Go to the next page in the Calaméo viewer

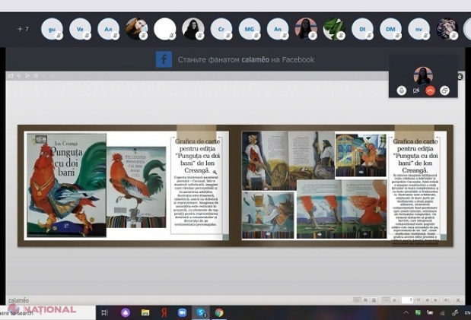pyautogui.click(x=435, y=300)
